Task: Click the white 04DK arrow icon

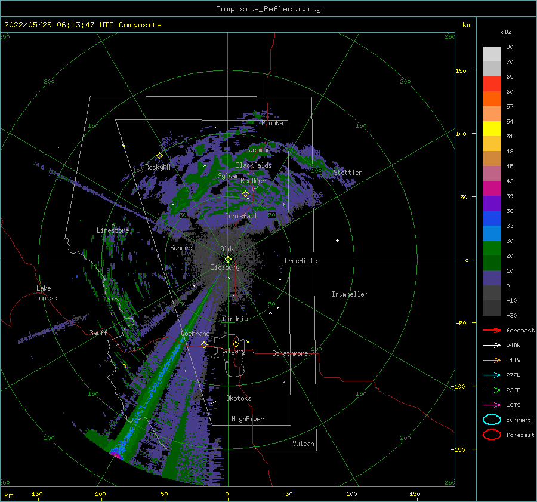Action: tap(492, 345)
